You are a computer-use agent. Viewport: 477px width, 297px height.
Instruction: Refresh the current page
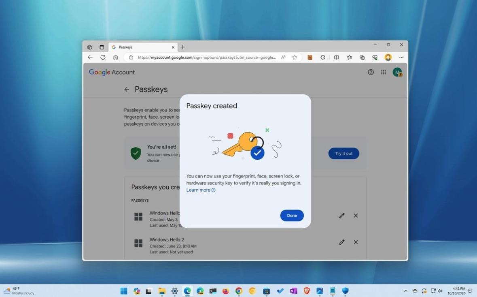tap(103, 57)
